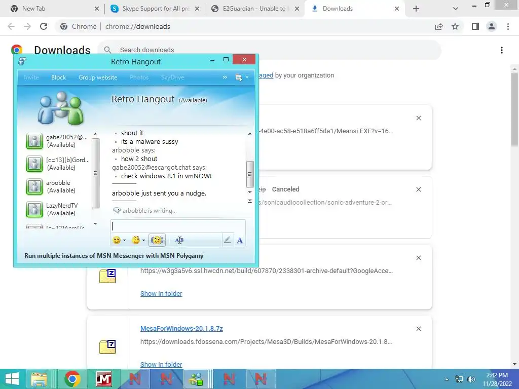Click MSN Polygamy ad text
This screenshot has height=389, width=519.
114,256
